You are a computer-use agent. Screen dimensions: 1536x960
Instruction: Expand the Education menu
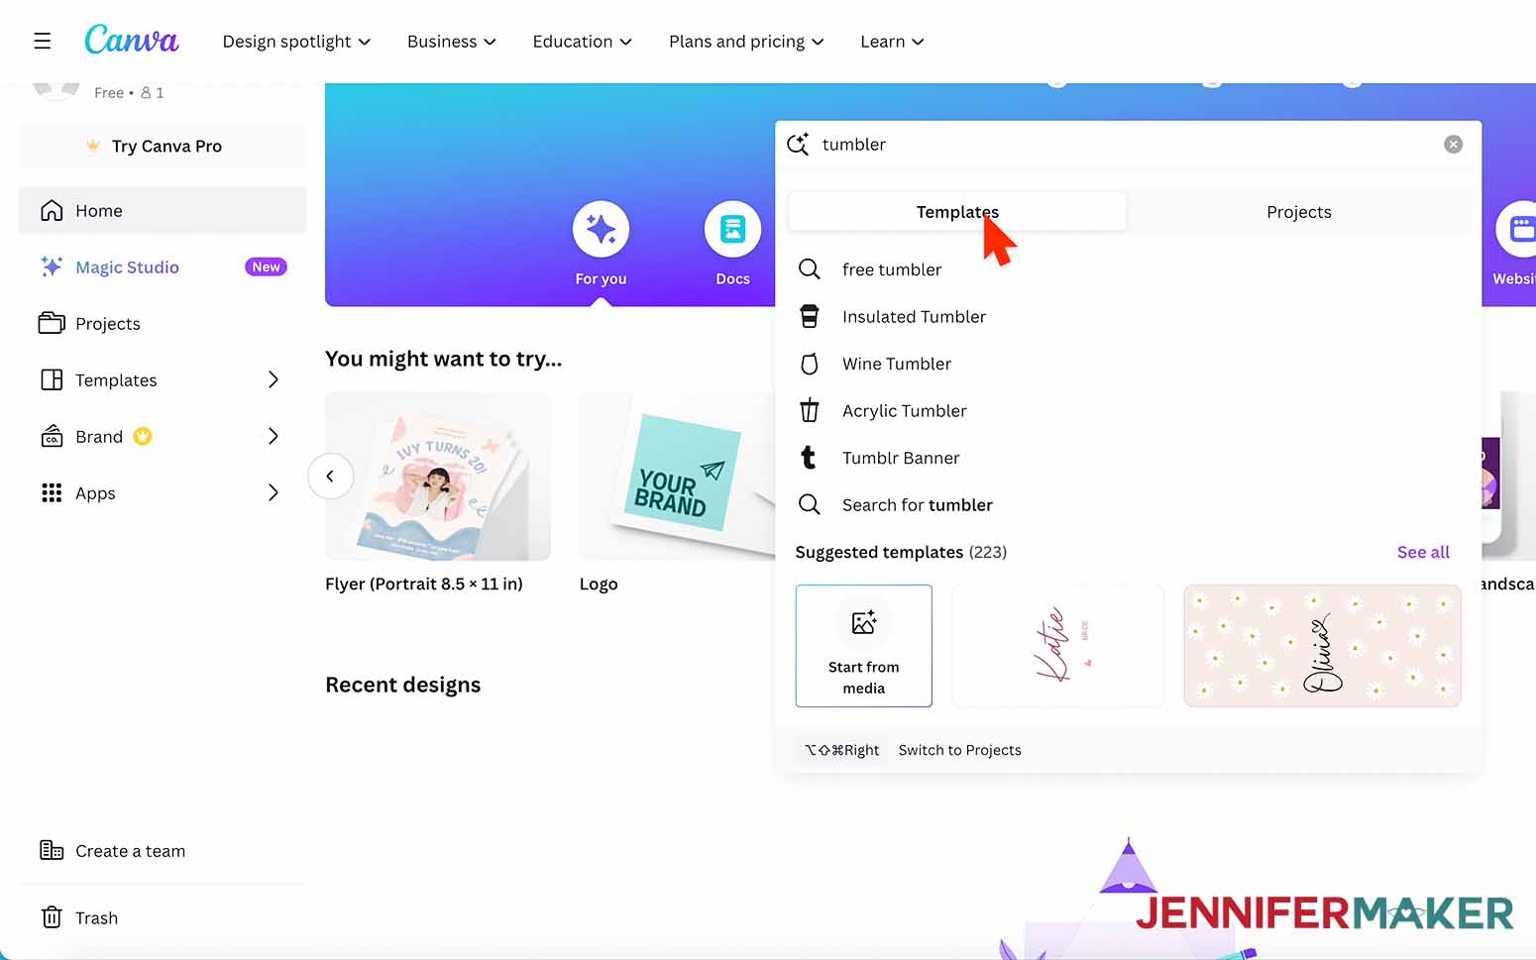(582, 42)
